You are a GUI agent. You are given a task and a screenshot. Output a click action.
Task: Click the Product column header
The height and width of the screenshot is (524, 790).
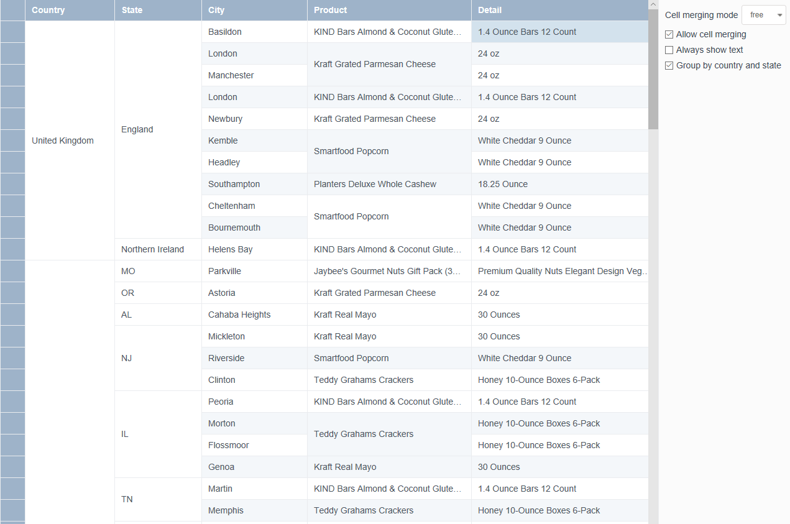389,10
